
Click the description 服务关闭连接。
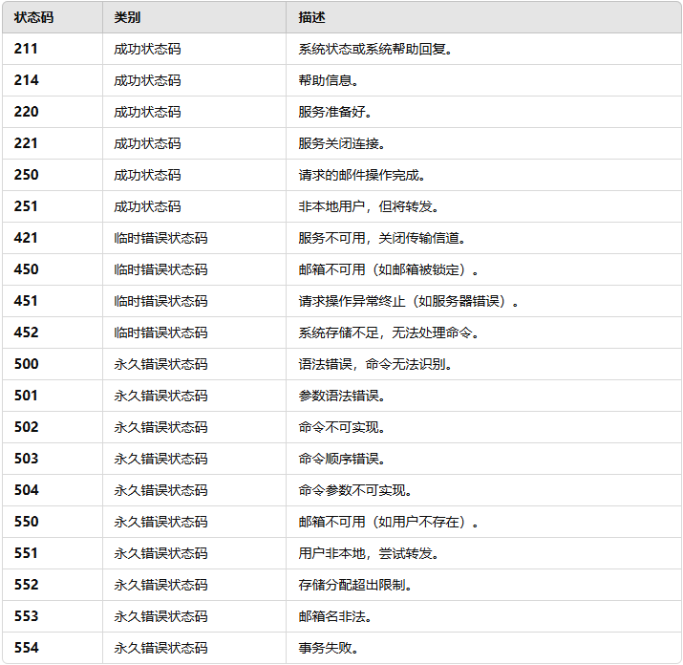click(342, 143)
